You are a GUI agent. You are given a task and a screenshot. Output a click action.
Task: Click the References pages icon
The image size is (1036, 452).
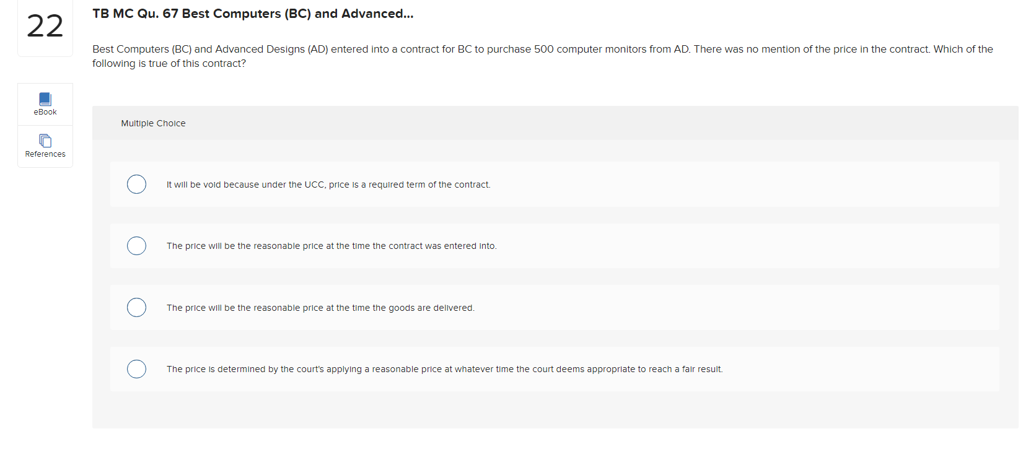point(44,141)
